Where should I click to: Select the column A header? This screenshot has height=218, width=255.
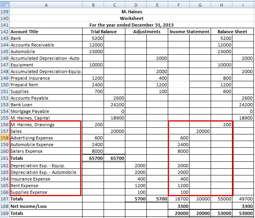click(46, 4)
